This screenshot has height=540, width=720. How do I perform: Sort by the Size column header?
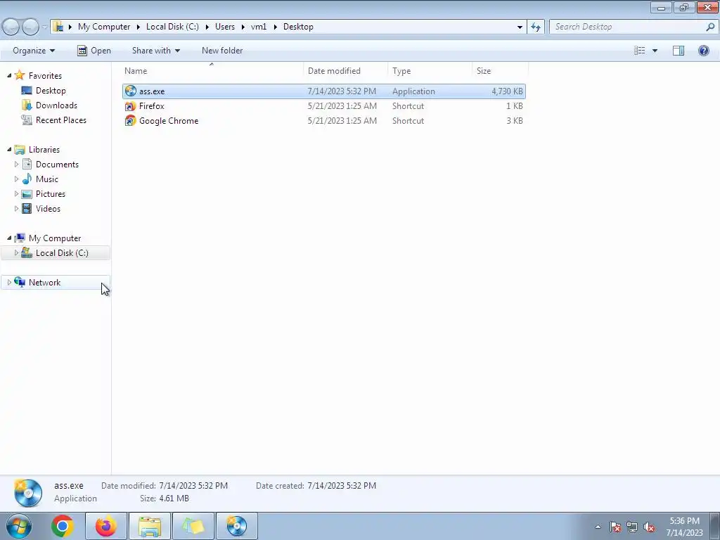tap(500, 71)
